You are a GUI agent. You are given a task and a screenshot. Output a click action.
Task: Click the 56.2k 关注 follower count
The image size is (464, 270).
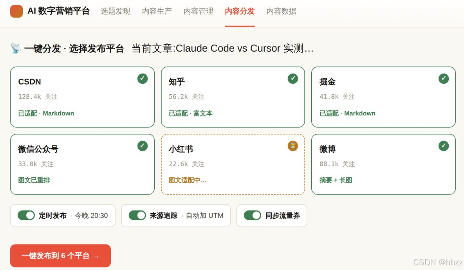pos(186,97)
